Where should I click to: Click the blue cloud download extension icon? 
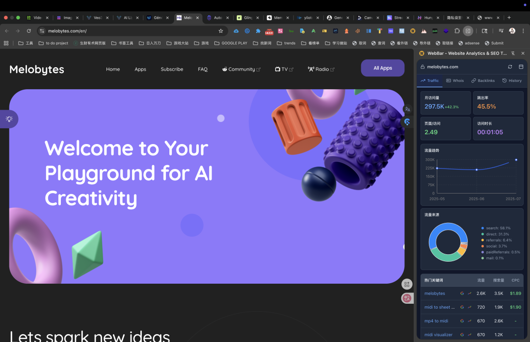[236, 31]
